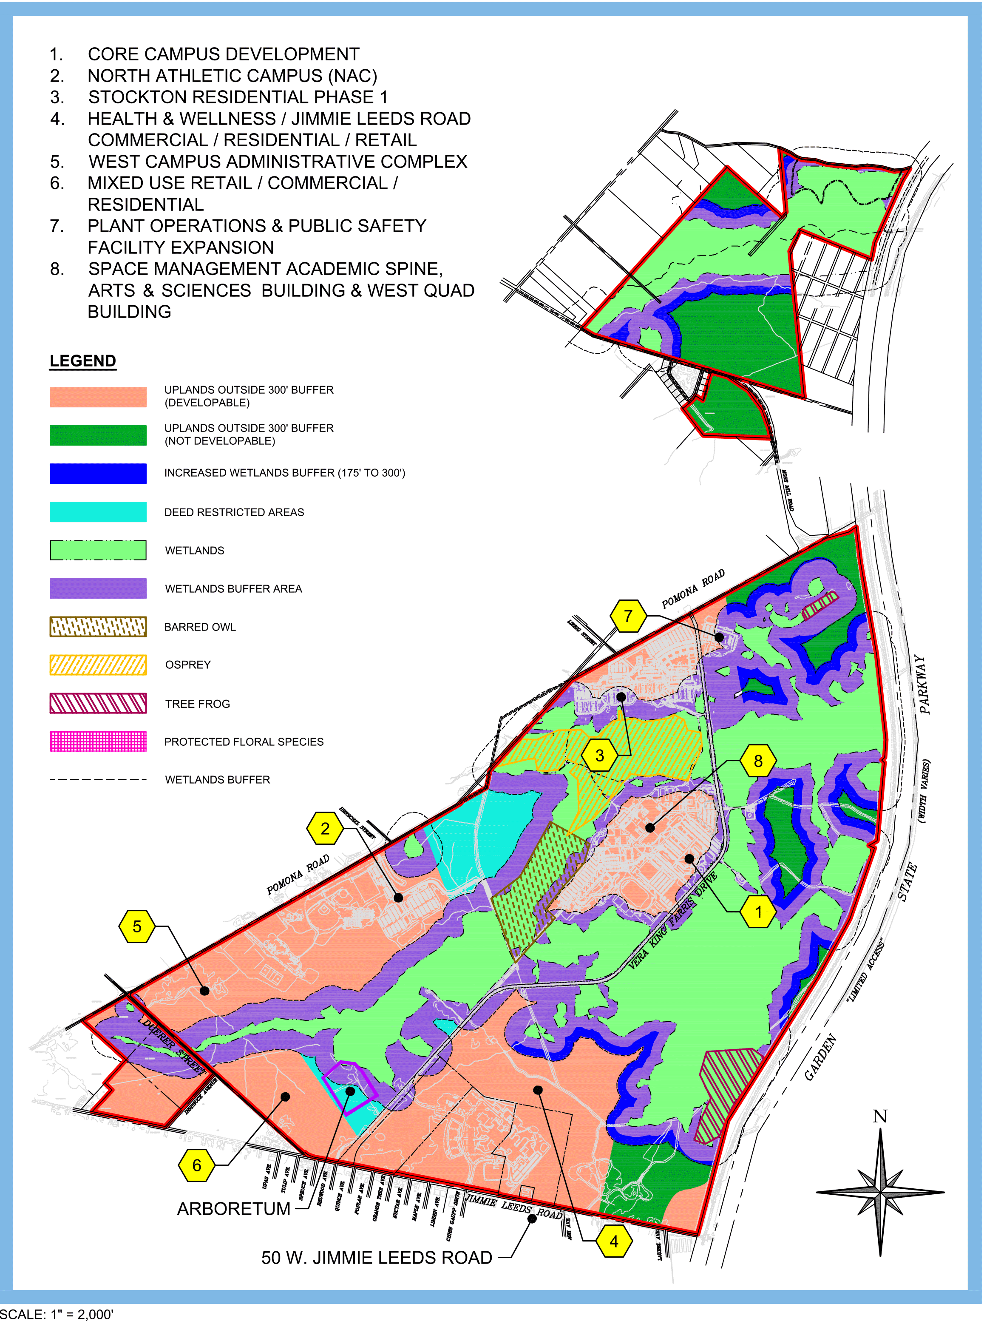Click the blue increased wetlands buffer swatch

click(x=98, y=473)
